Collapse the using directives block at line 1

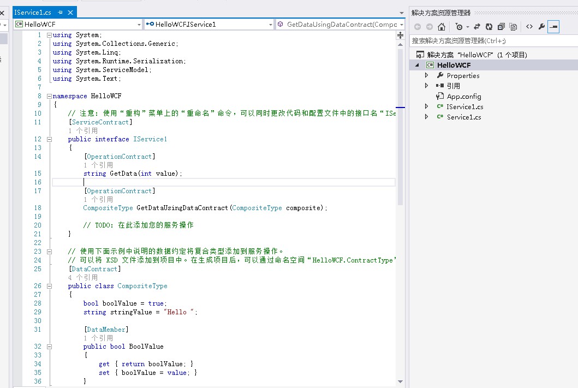(49, 35)
